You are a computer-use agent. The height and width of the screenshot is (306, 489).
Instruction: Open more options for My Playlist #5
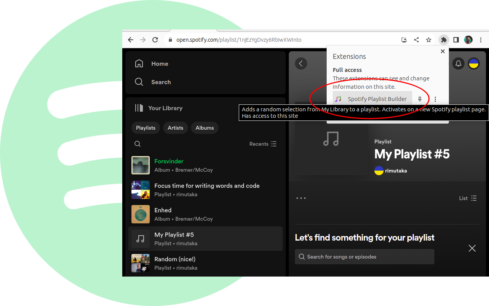click(x=301, y=198)
